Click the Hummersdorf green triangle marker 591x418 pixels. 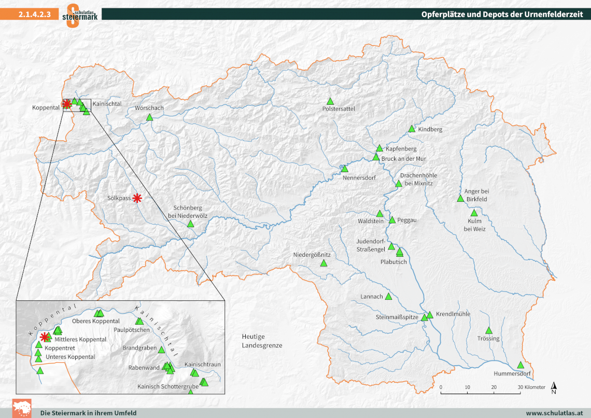point(520,365)
